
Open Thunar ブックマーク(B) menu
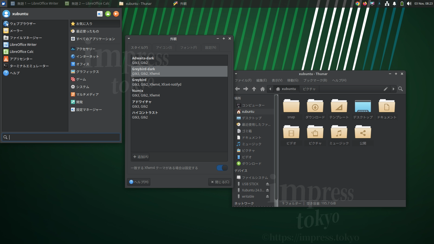(x=315, y=80)
